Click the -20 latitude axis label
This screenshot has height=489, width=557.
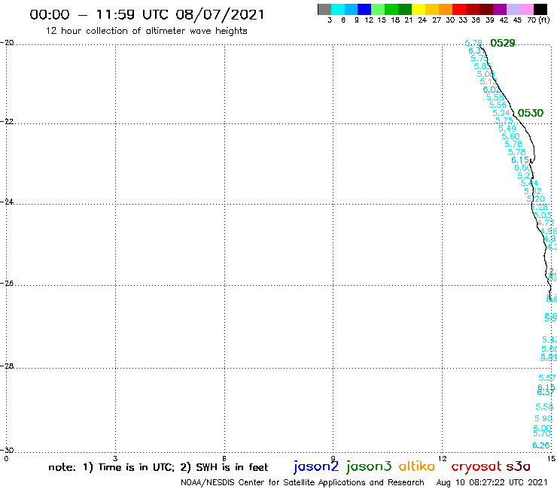point(7,43)
